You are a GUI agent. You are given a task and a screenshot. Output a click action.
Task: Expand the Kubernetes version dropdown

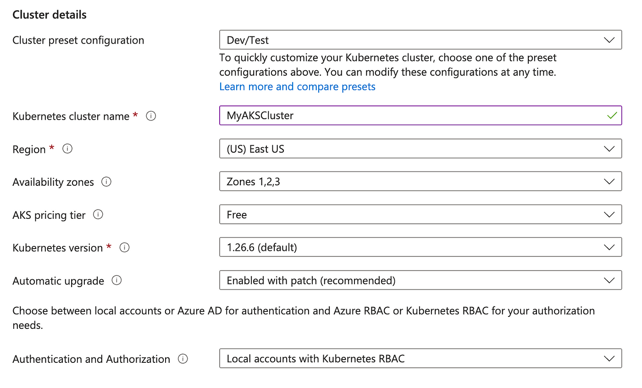point(421,247)
